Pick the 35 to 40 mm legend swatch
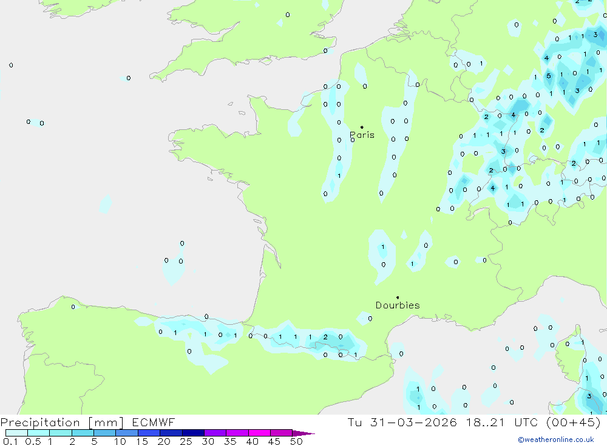 [x=237, y=433]
